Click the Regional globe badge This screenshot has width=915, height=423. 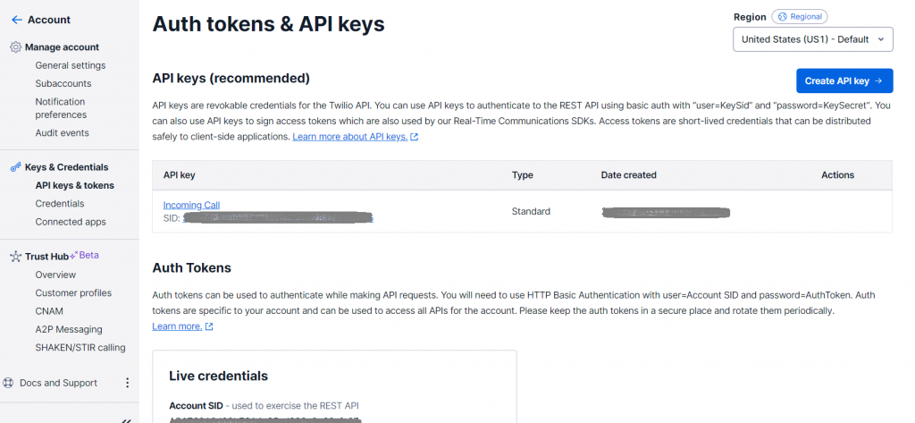[x=800, y=17]
